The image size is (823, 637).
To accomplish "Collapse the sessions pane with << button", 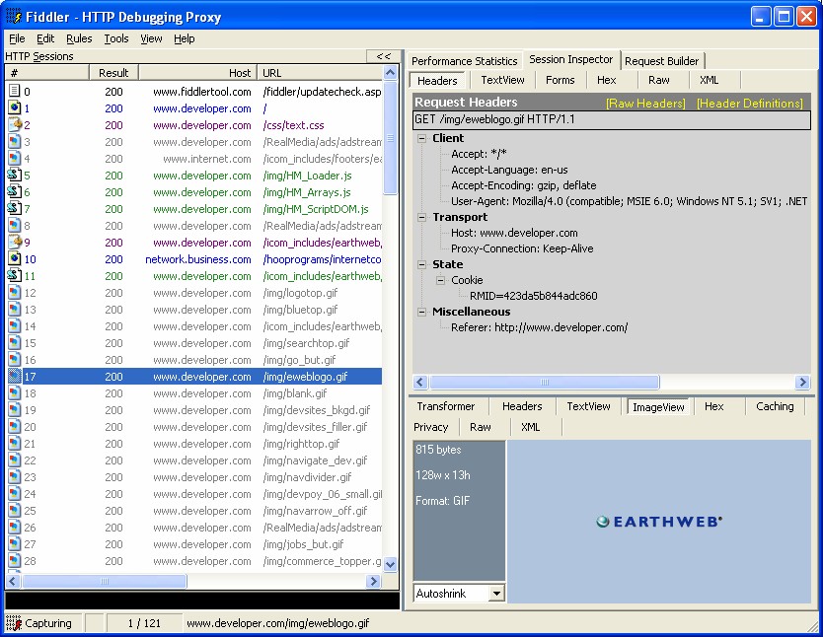I will click(384, 56).
